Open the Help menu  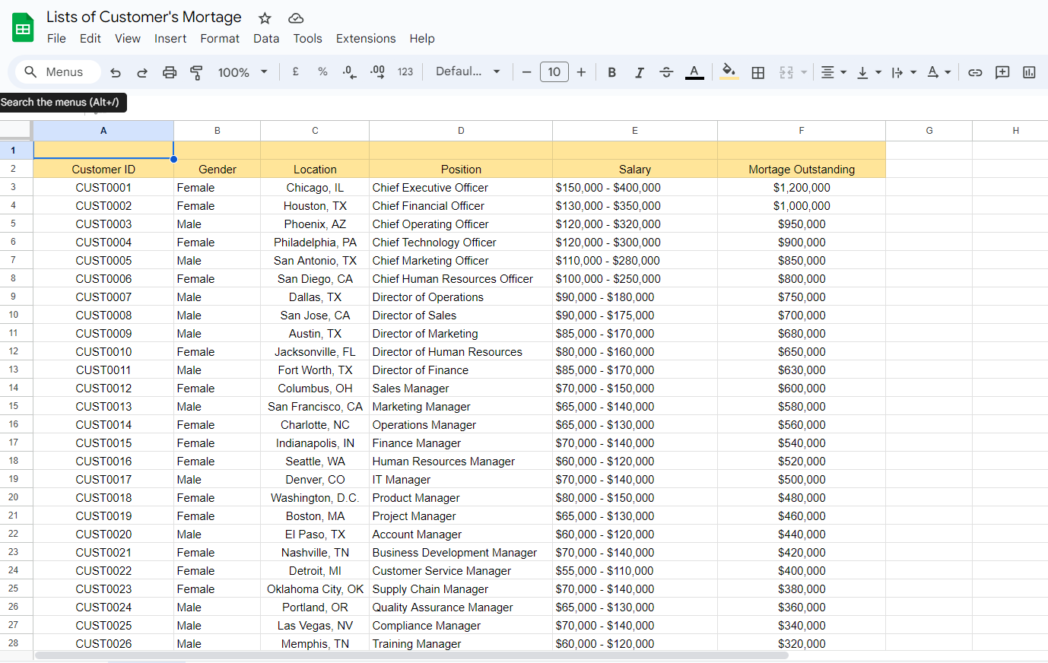point(422,39)
